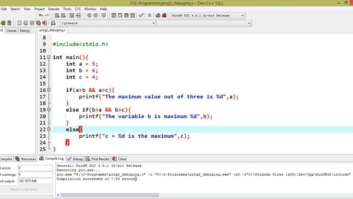
Task: Collapse the else block fold at line 22
Action: click(49, 129)
